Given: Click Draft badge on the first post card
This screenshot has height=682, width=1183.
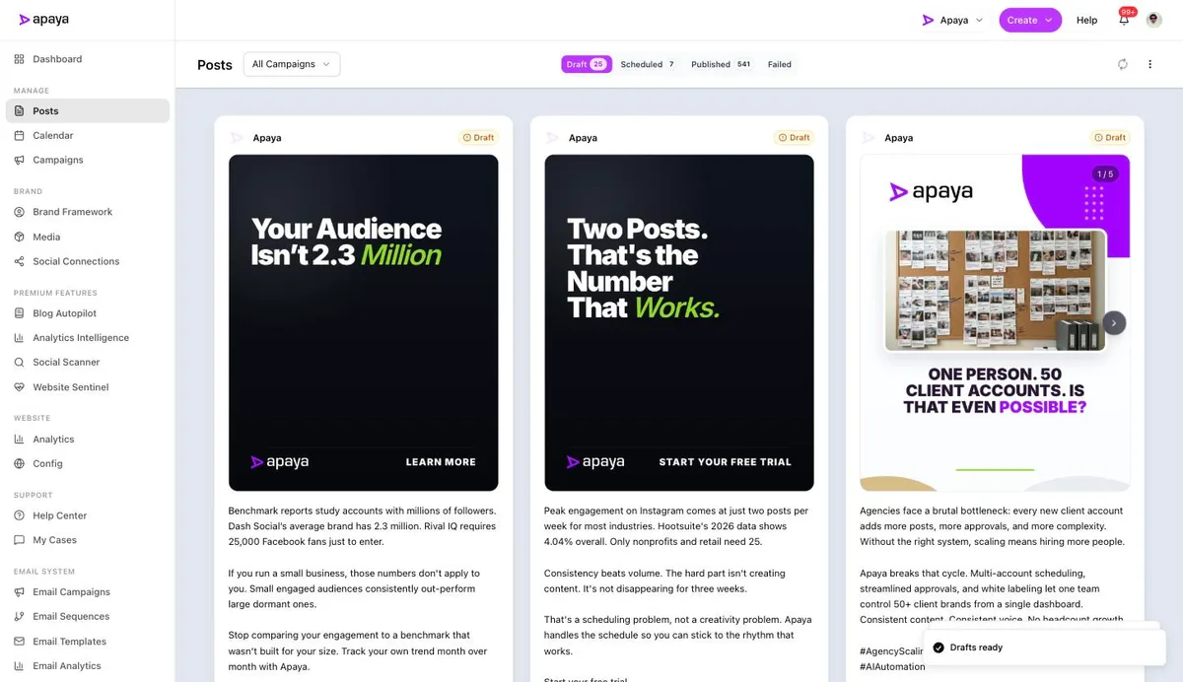Looking at the screenshot, I should tap(478, 138).
